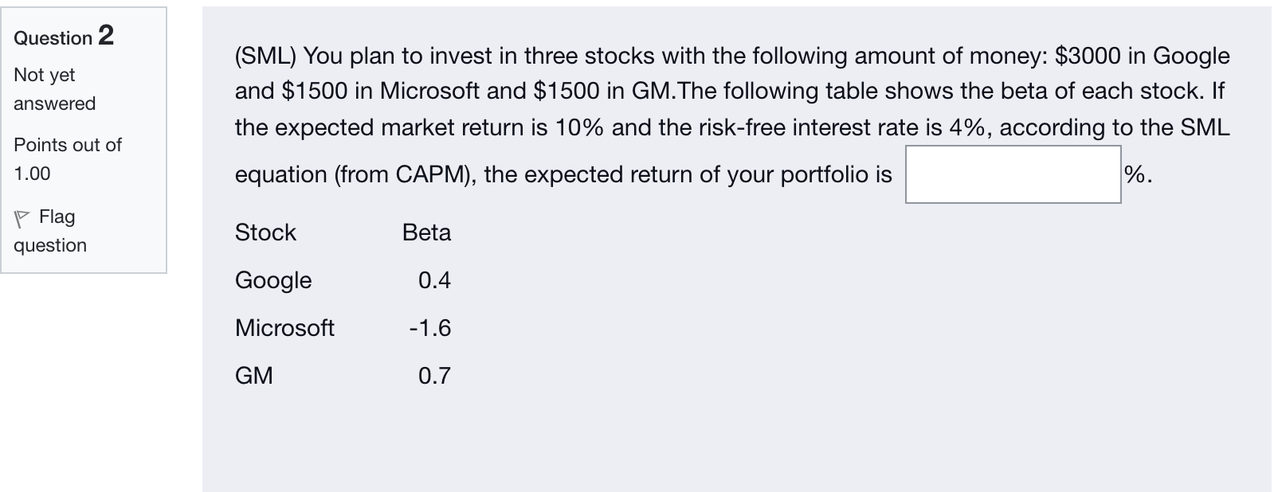The height and width of the screenshot is (492, 1278).
Task: Click Microsoft's beta value -1.6
Action: coord(430,328)
